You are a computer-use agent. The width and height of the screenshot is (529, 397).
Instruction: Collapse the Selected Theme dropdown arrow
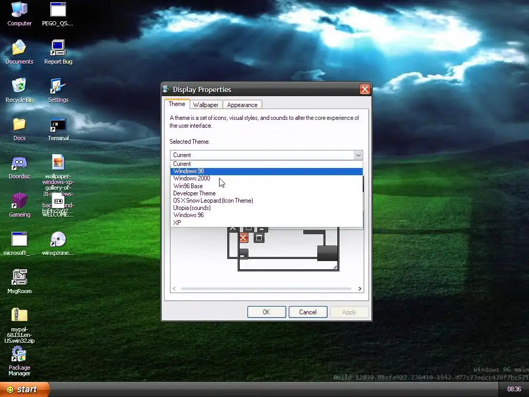(359, 155)
